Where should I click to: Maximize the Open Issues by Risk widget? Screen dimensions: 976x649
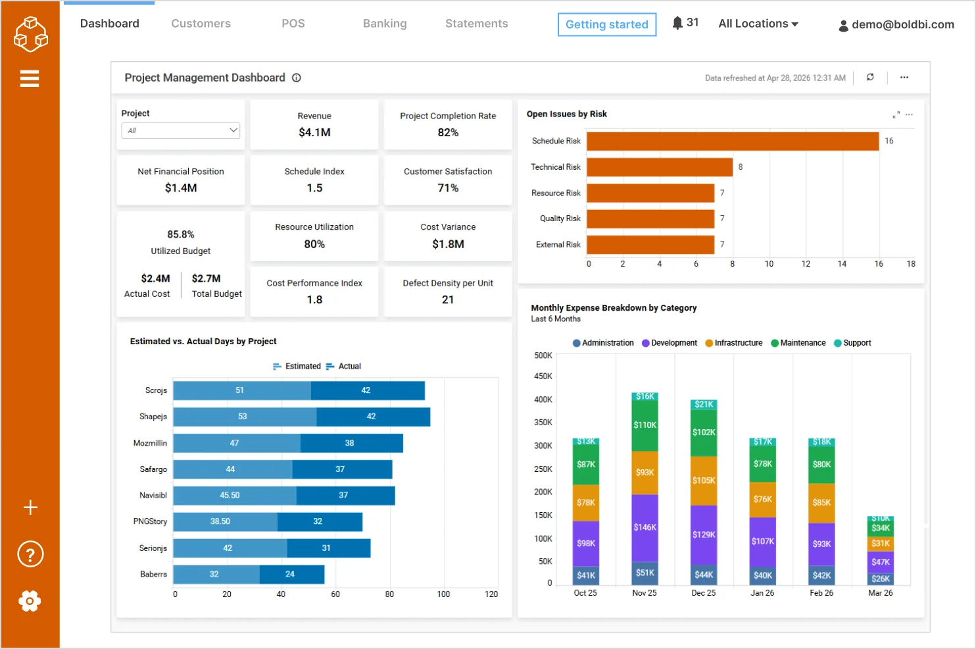(x=896, y=115)
